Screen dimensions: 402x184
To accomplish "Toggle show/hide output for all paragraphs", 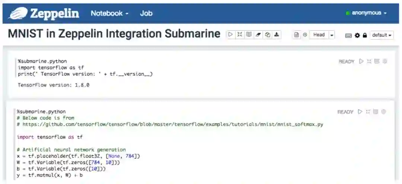I will click(249, 35).
